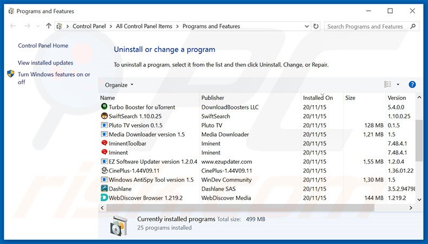
Task: Click the WebDiscover Browser icon
Action: 104,198
